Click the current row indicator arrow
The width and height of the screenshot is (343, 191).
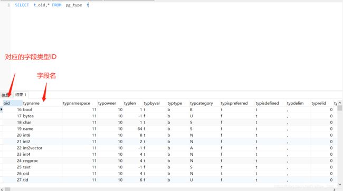(x=2, y=109)
